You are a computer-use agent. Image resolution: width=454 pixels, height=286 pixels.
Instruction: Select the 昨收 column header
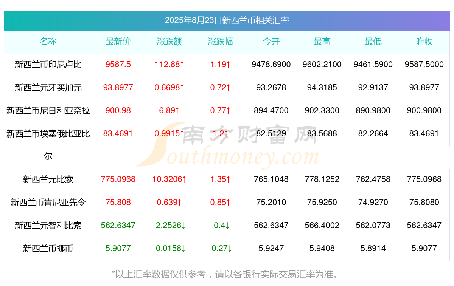click(x=424, y=42)
